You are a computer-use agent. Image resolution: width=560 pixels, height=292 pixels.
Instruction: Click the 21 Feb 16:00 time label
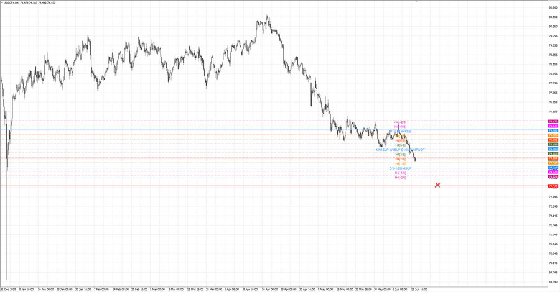point(139,289)
